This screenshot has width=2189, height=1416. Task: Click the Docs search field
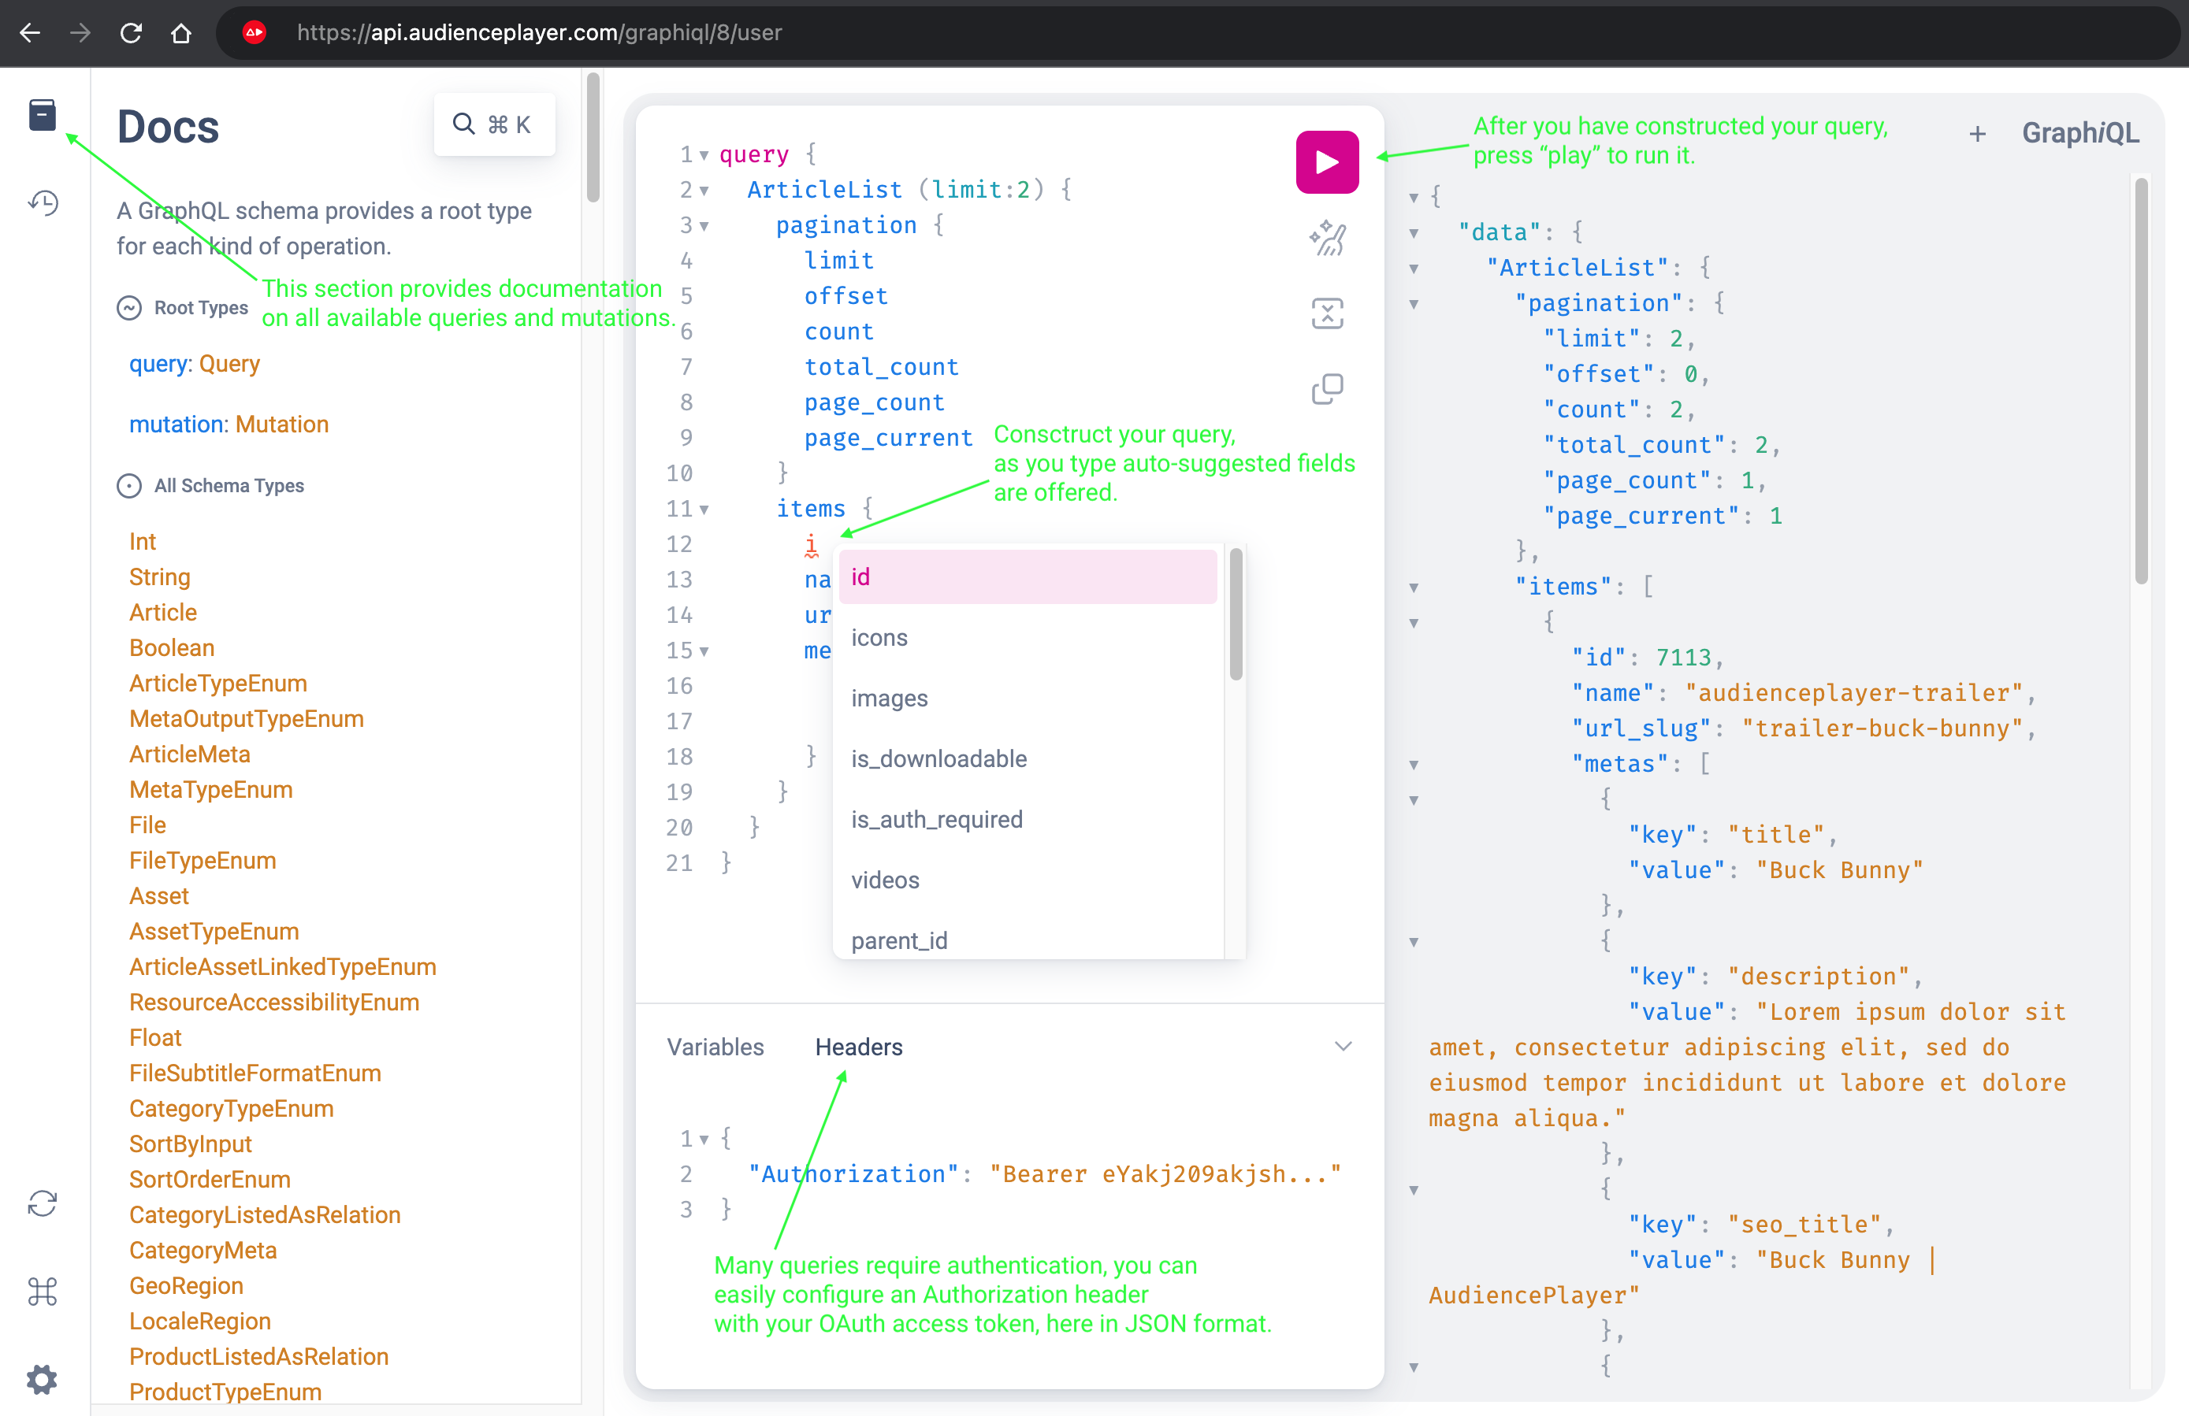tap(494, 125)
